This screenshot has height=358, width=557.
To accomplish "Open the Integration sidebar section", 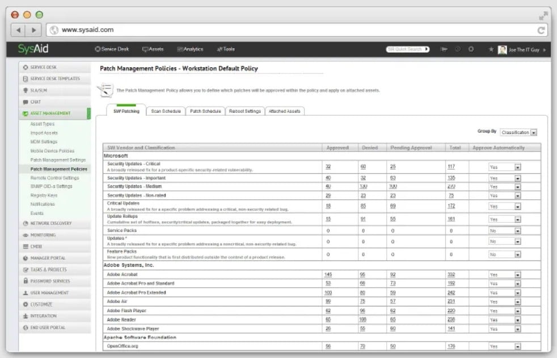I will (54, 316).
